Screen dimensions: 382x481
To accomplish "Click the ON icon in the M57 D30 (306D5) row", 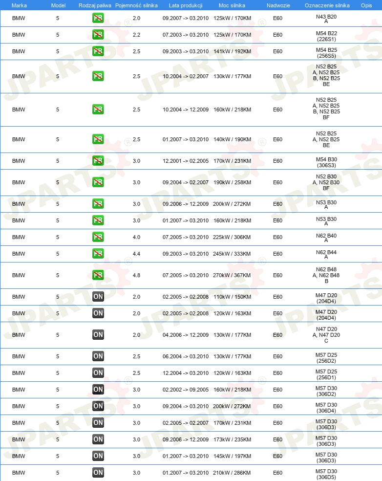I will pos(98,472).
